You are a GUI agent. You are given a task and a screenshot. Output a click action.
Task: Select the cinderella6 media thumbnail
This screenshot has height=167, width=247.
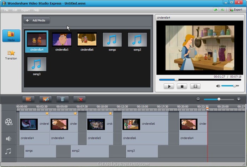click(x=87, y=42)
